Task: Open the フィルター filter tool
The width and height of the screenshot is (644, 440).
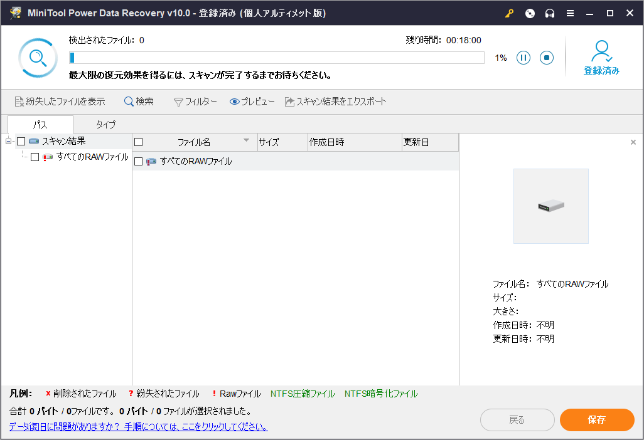Action: pyautogui.click(x=195, y=102)
